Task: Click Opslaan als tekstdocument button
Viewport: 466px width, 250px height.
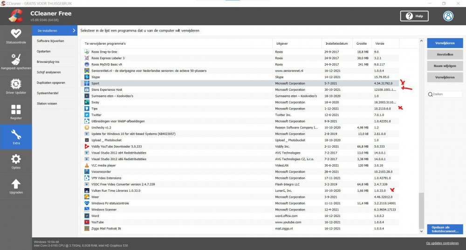Action: tap(445, 229)
